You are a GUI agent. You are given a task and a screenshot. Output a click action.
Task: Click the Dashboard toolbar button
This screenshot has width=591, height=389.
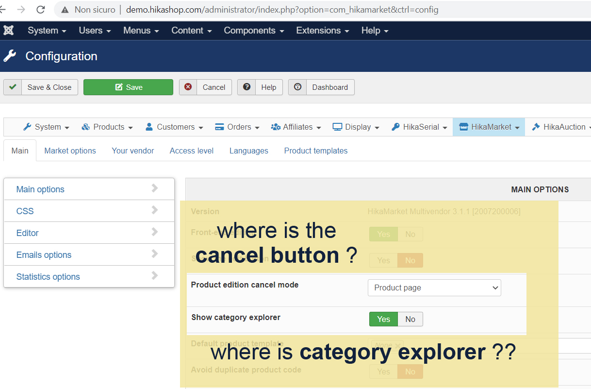coord(321,87)
